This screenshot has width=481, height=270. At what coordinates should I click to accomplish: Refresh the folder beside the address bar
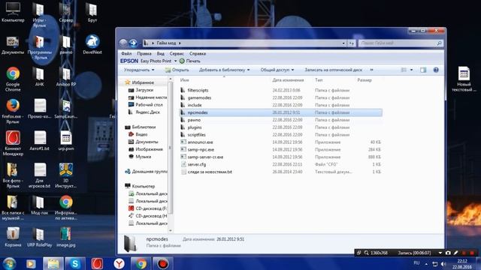[352, 43]
